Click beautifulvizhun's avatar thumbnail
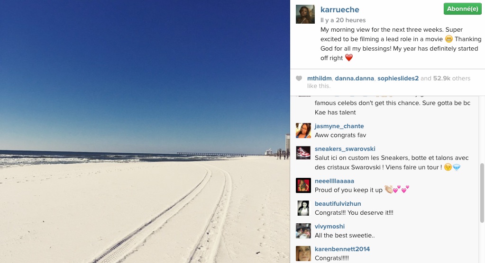The image size is (485, 263). [x=303, y=208]
